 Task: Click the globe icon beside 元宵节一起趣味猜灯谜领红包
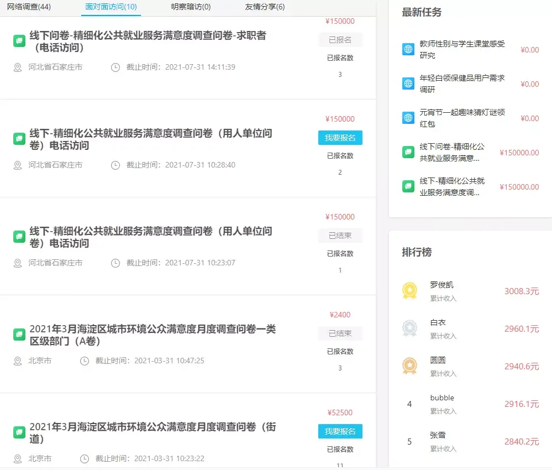[408, 118]
